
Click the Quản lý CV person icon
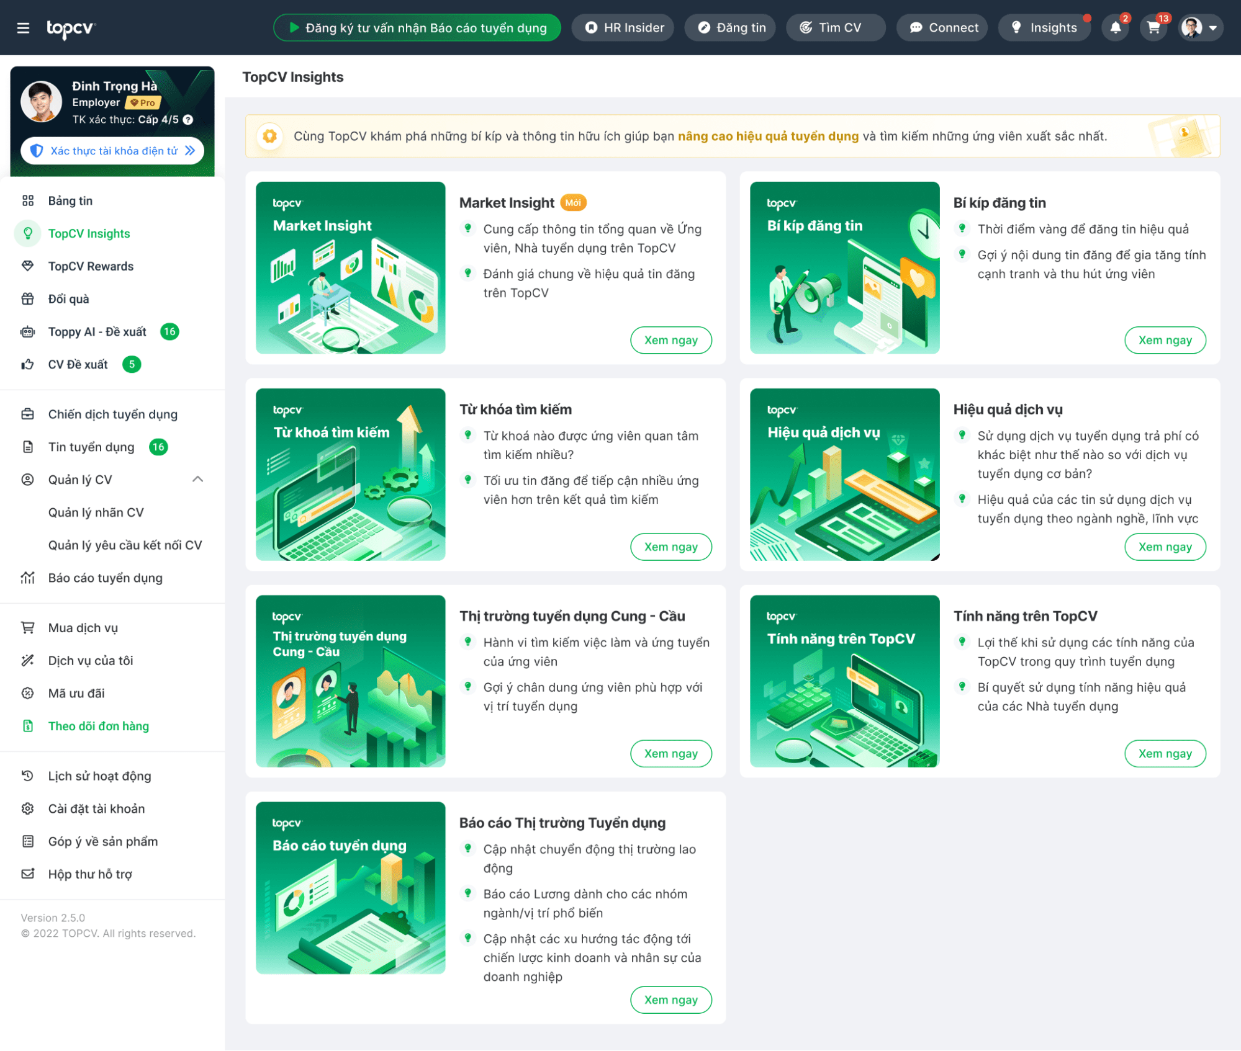pyautogui.click(x=28, y=480)
